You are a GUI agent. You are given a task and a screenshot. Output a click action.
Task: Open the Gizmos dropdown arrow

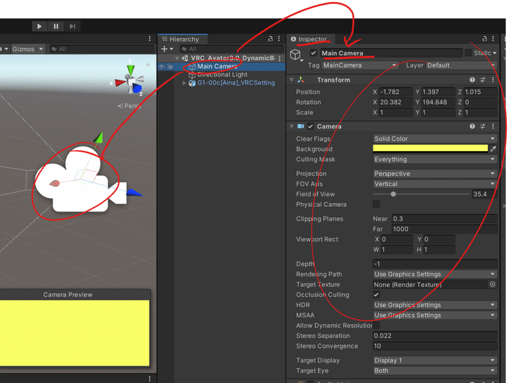[41, 49]
